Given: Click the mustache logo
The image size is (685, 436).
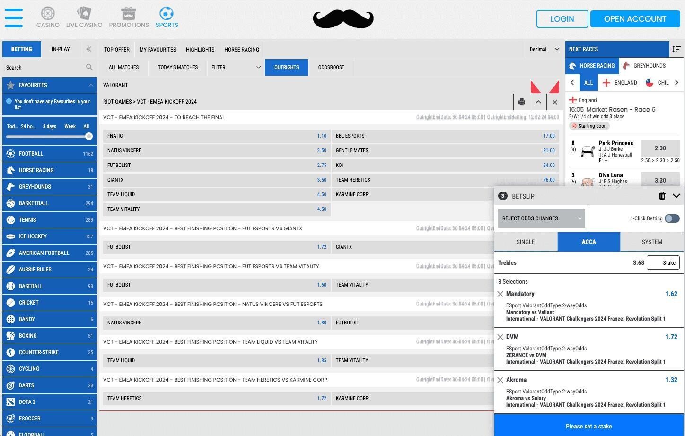Looking at the screenshot, I should coord(343,18).
